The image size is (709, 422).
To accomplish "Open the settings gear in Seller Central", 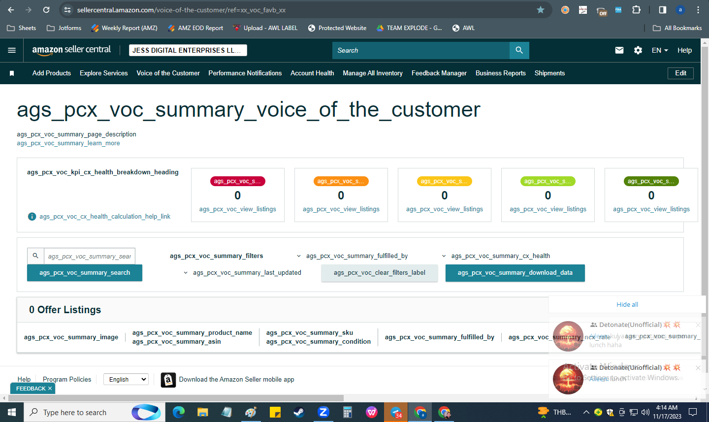I will pos(638,50).
